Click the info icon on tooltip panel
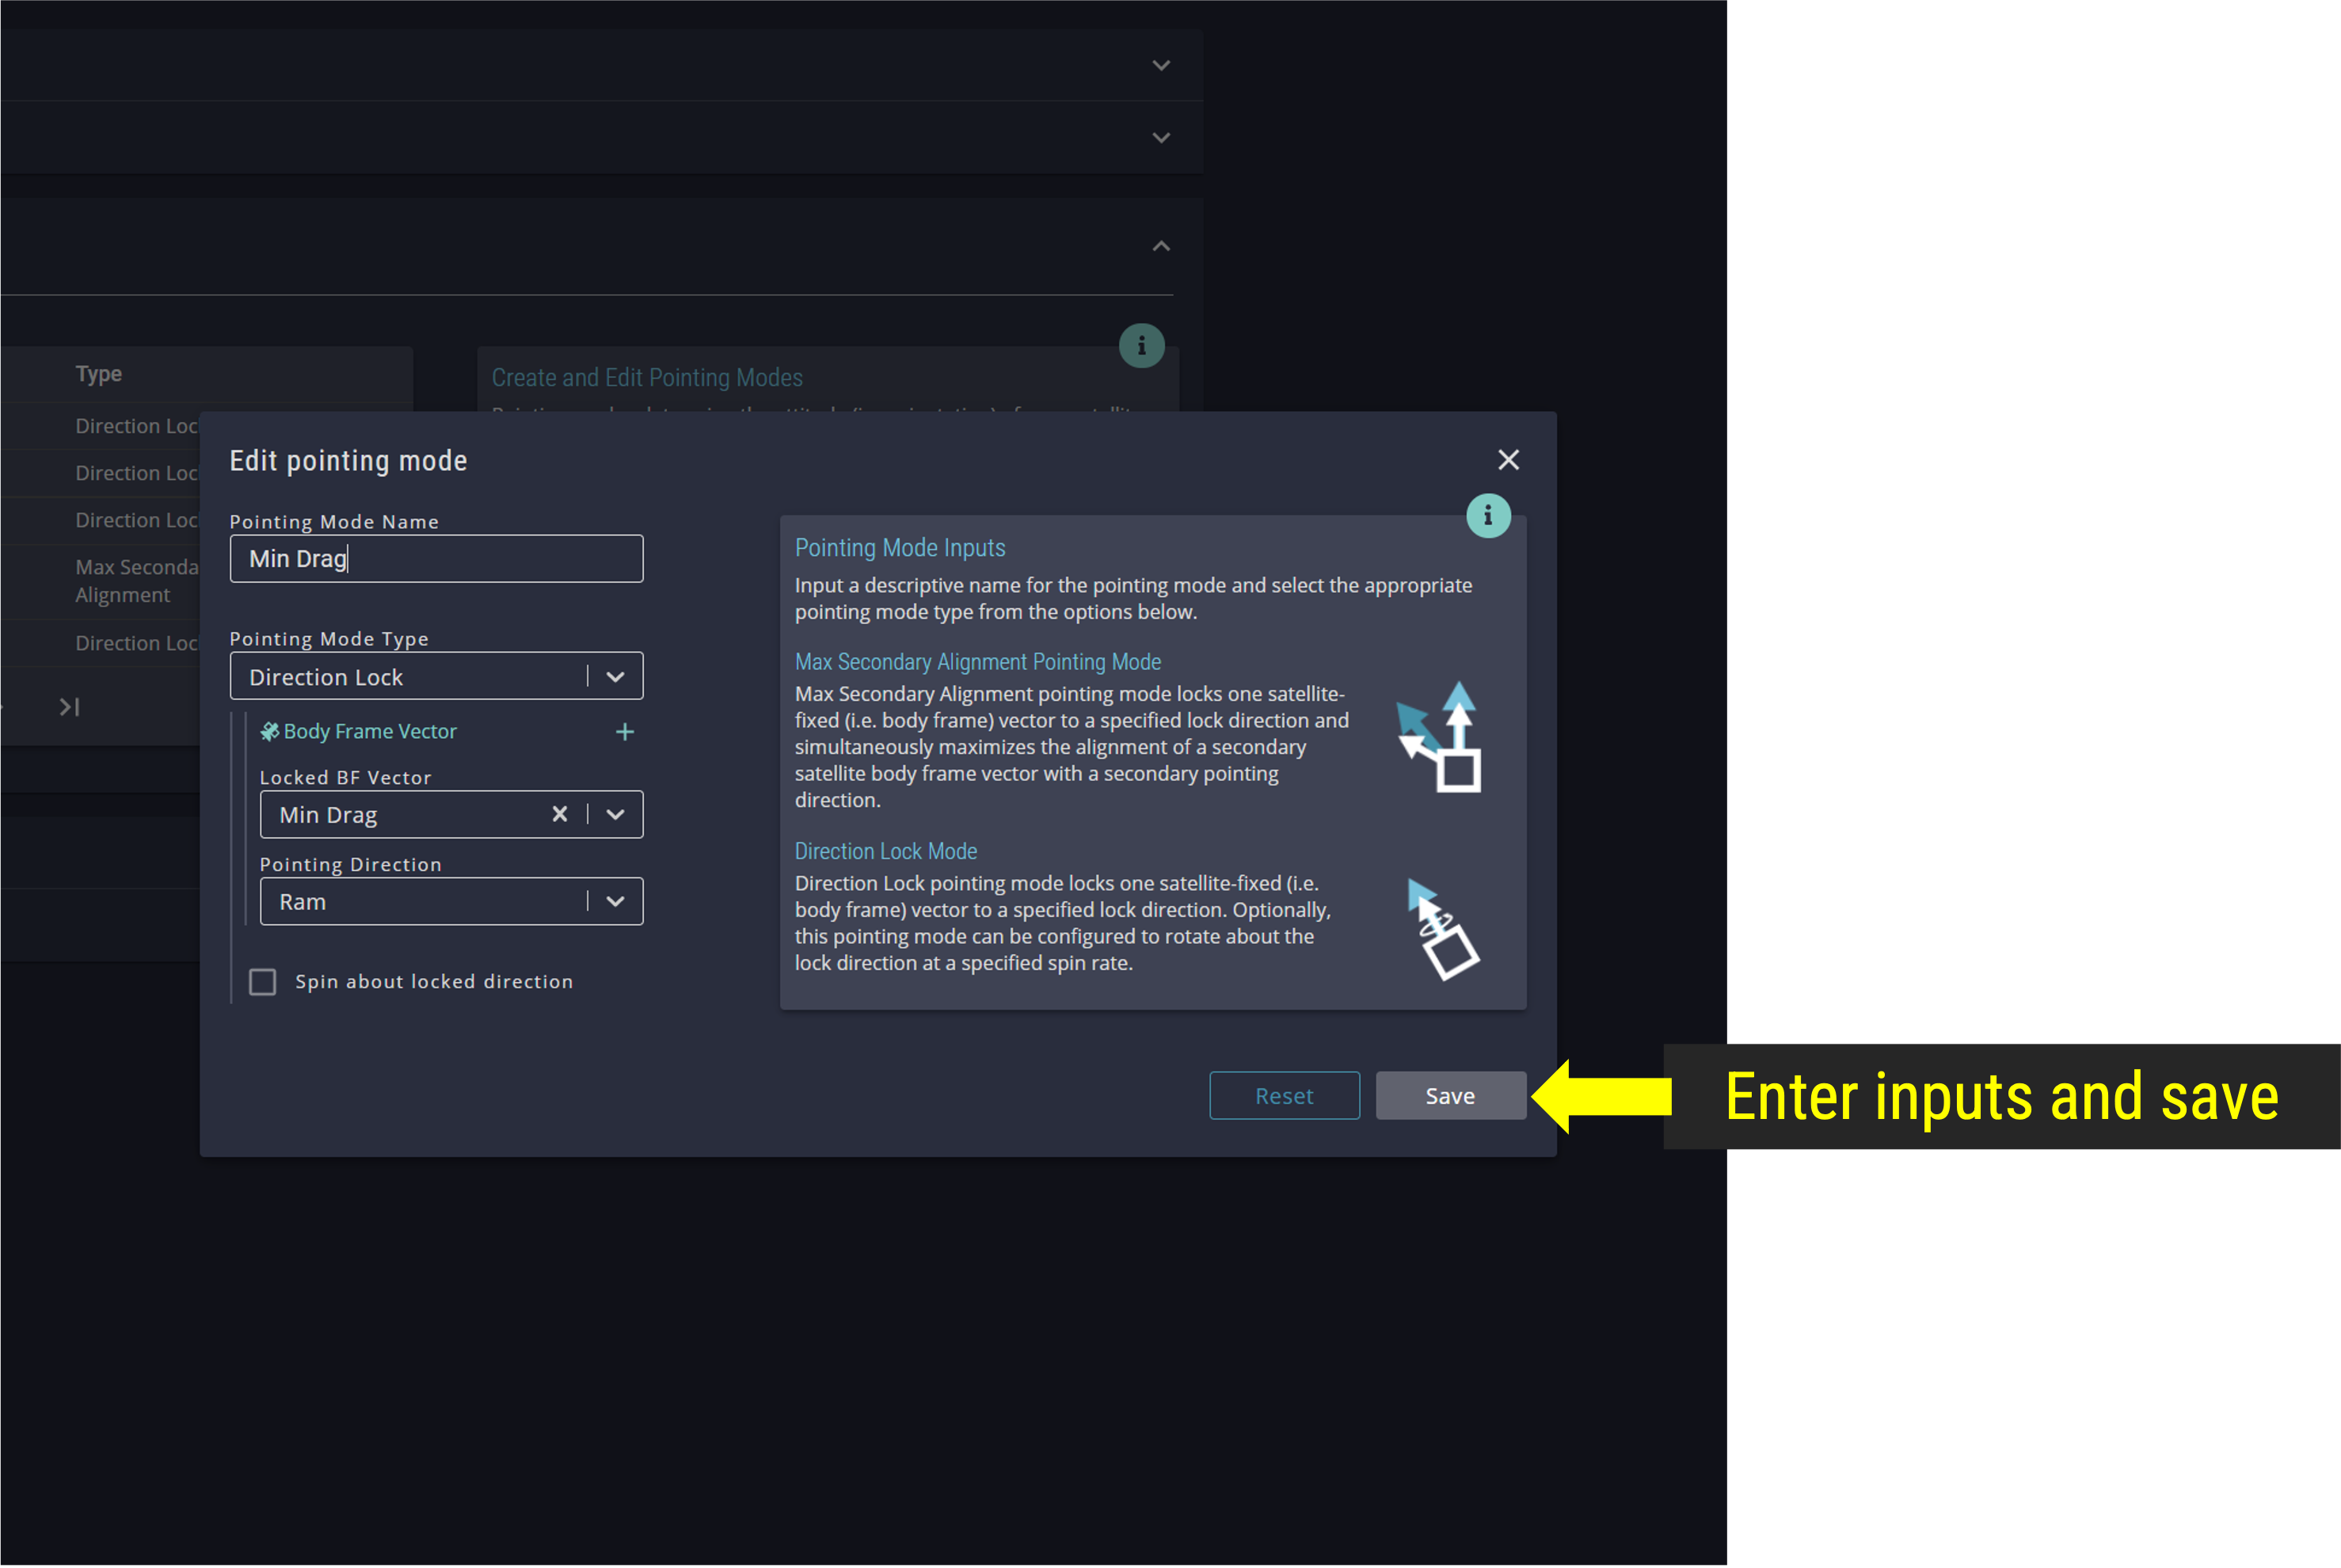 1489,516
